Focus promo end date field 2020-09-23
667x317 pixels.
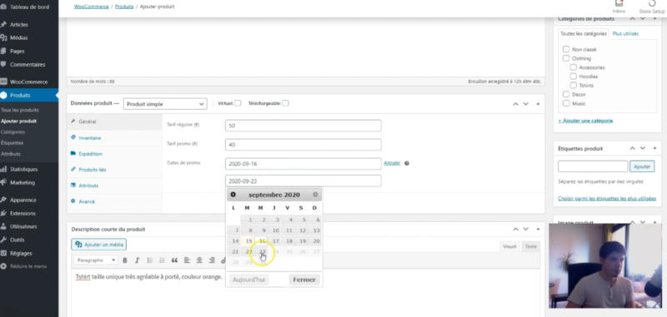[303, 181]
